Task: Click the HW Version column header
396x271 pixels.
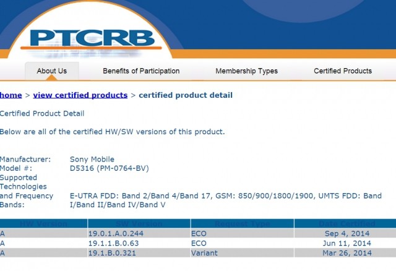Action: pyautogui.click(x=43, y=224)
